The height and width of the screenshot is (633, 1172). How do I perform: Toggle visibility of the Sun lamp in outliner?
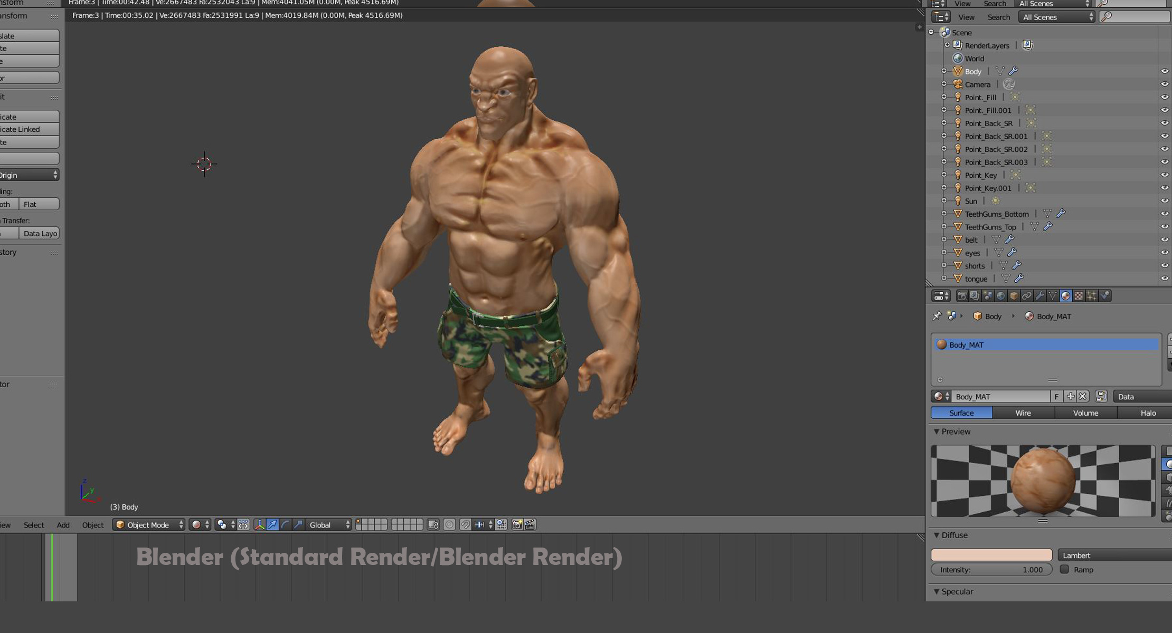[x=1165, y=200]
